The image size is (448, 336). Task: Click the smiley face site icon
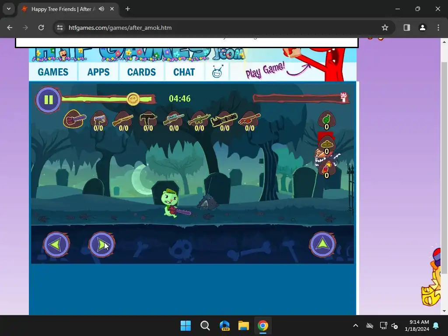217,72
